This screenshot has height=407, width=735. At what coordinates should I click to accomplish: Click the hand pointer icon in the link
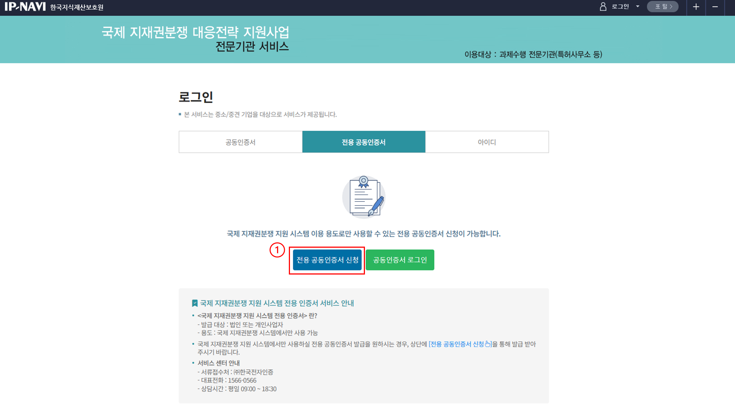click(x=488, y=344)
